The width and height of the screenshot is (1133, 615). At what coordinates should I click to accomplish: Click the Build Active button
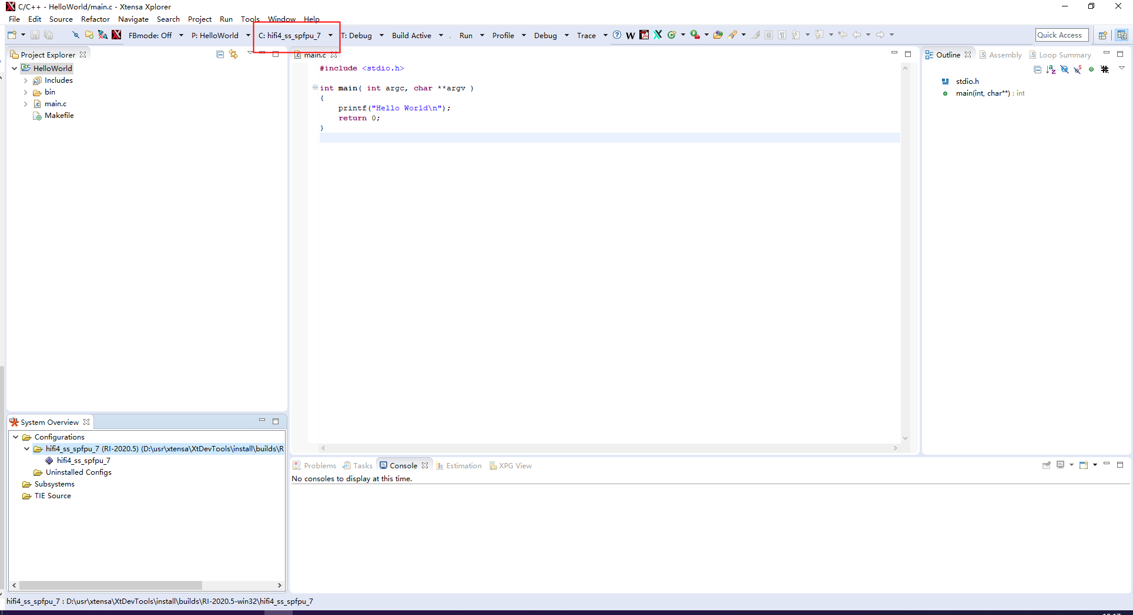411,35
